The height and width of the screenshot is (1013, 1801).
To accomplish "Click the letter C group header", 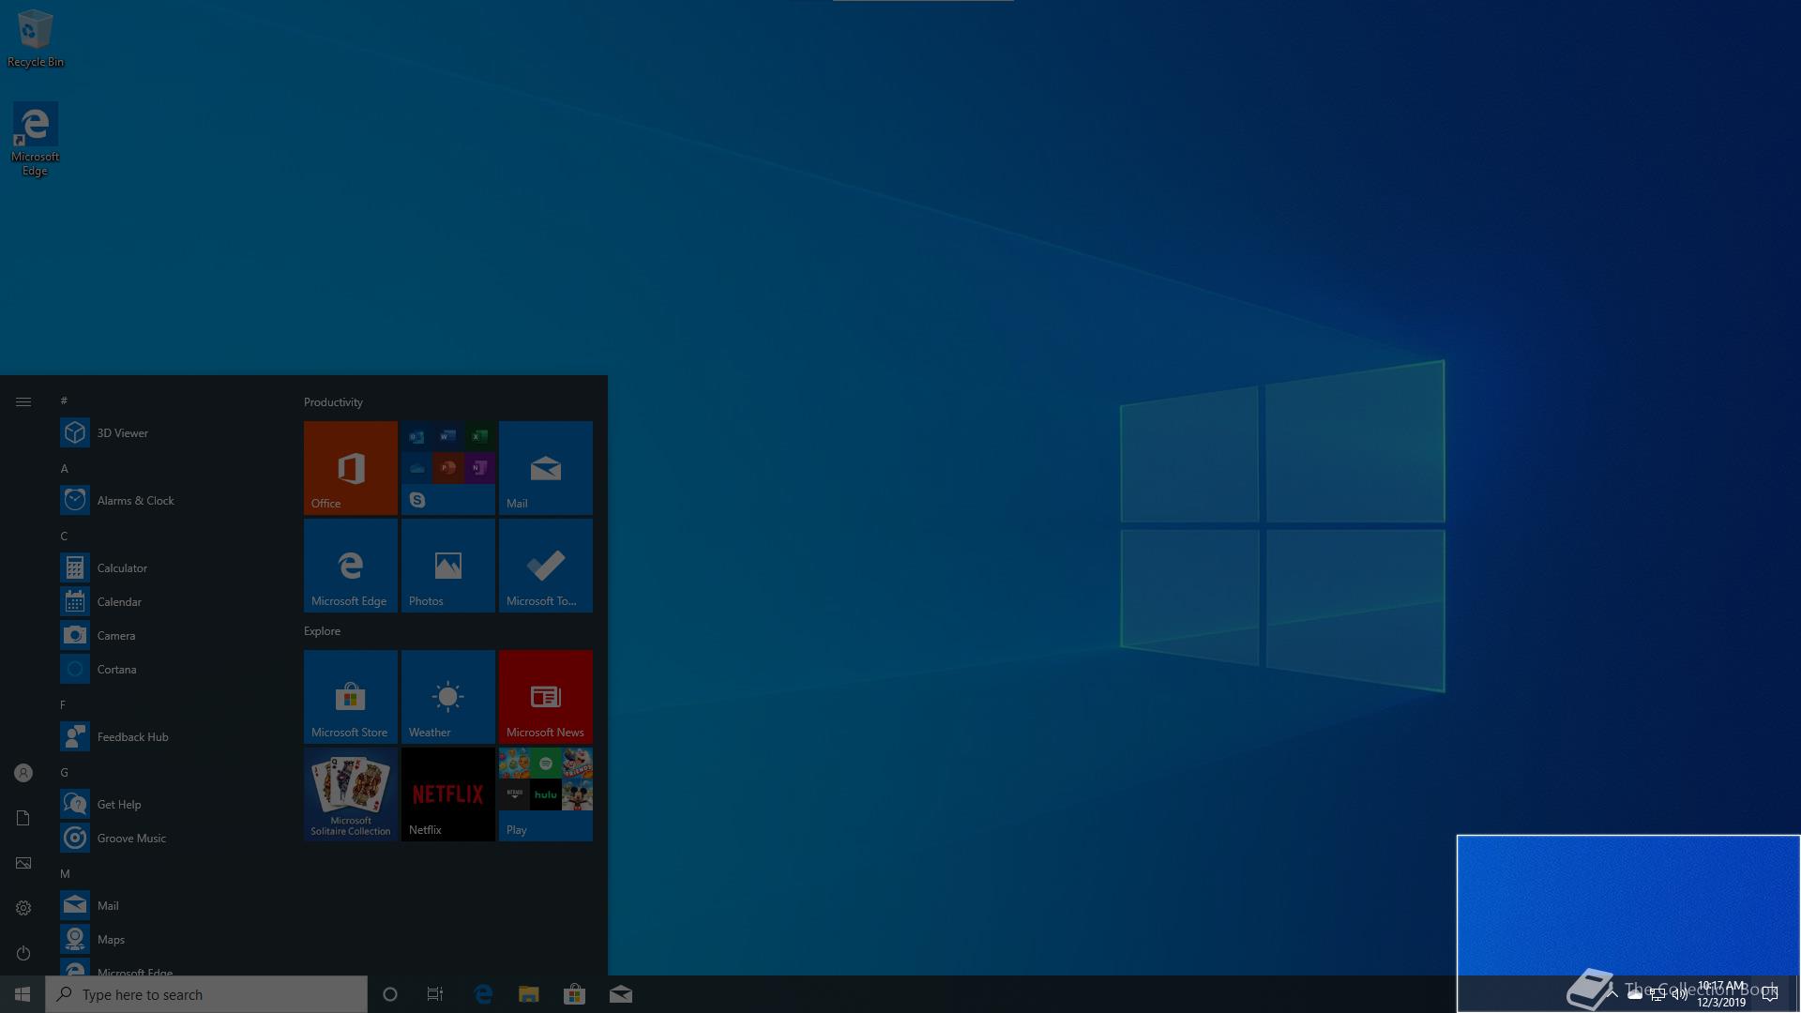I will point(64,536).
